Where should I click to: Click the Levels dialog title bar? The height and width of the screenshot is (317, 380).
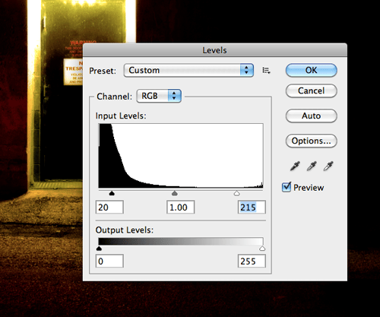[215, 50]
